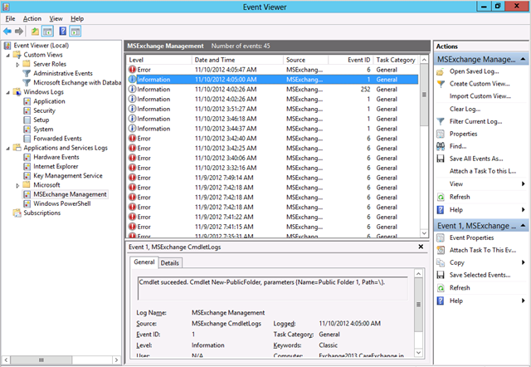Open the Help menu in menu bar

point(77,18)
